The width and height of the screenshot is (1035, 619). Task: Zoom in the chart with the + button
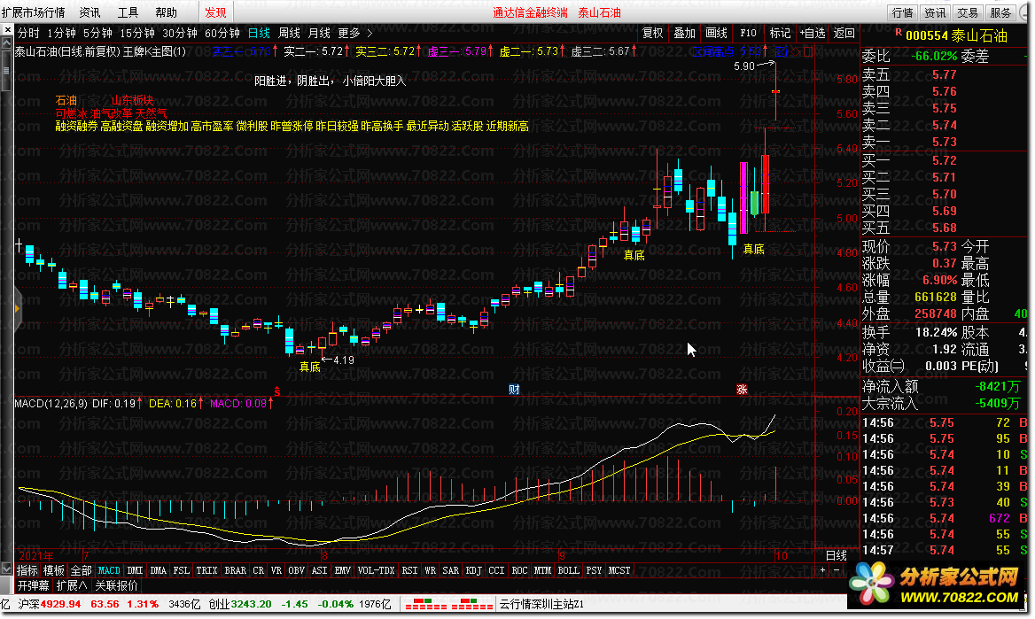(x=822, y=570)
